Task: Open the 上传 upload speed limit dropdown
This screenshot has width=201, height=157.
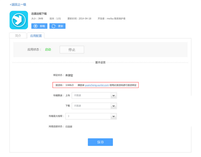Action: (94, 96)
